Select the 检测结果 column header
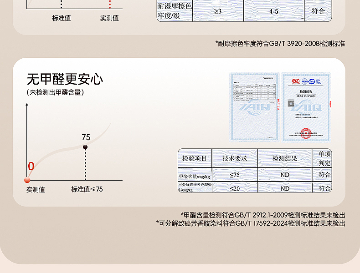 click(285, 158)
